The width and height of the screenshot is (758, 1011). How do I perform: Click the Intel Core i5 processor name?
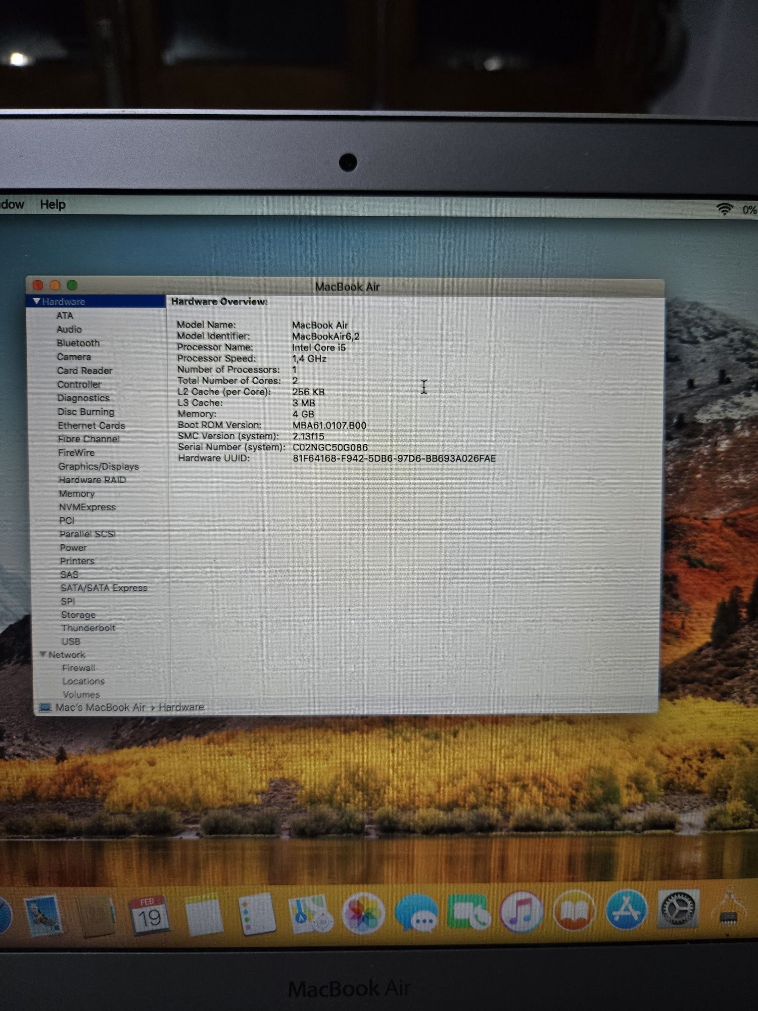(x=319, y=347)
